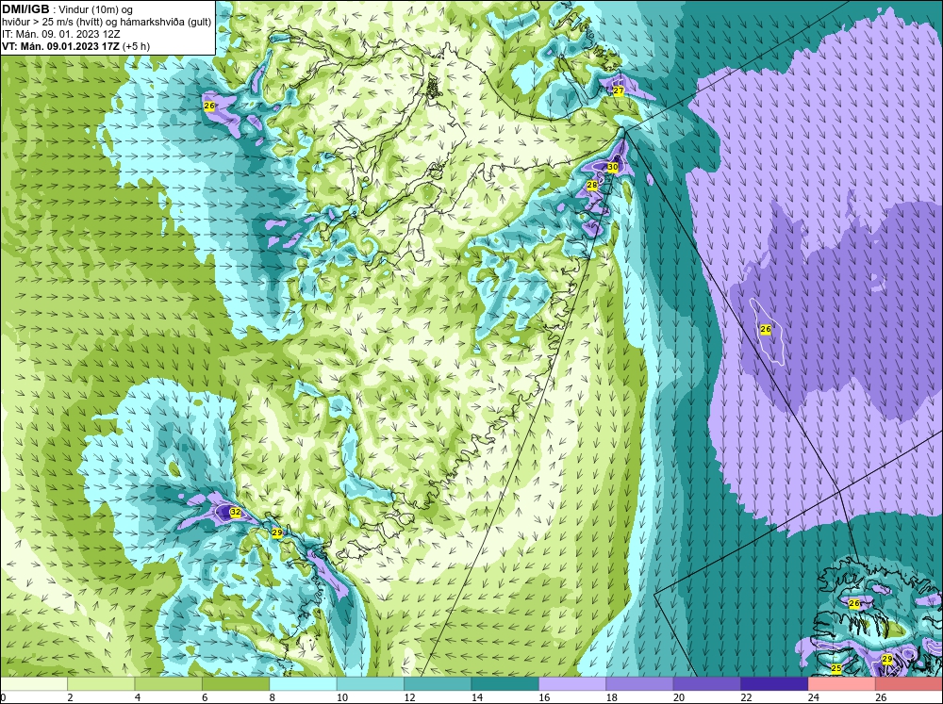Click 'IT: Mán. 09. 01. 2023 12Z' line
Viewport: 943px width, 704px height.
(60, 34)
